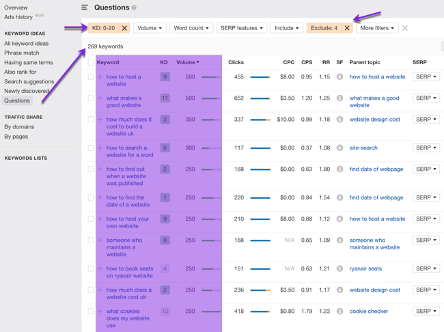Click plus icon beside 'how to book seats on ryanair website'
444x332 pixels.
(100, 268)
